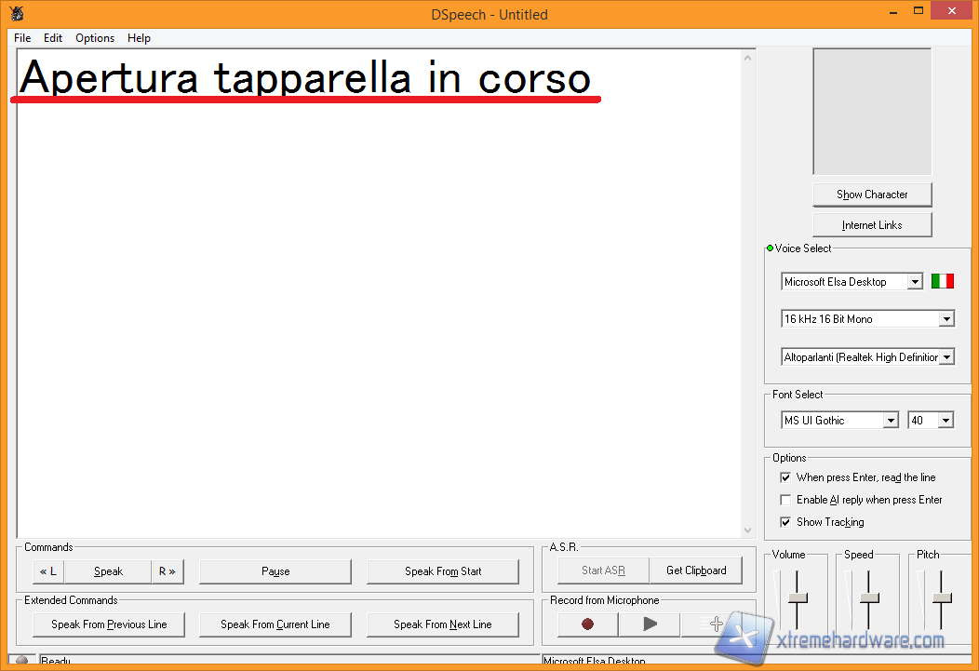Open the Options menu
This screenshot has height=671, width=979.
(x=95, y=38)
